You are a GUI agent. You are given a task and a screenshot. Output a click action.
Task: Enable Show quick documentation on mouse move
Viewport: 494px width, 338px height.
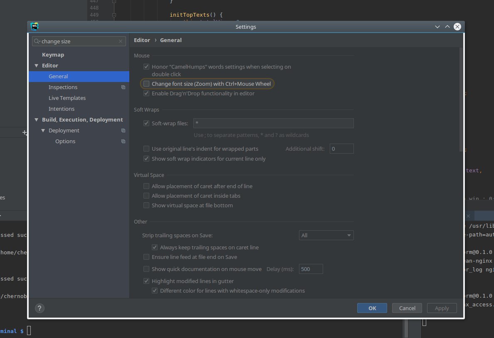coord(146,269)
